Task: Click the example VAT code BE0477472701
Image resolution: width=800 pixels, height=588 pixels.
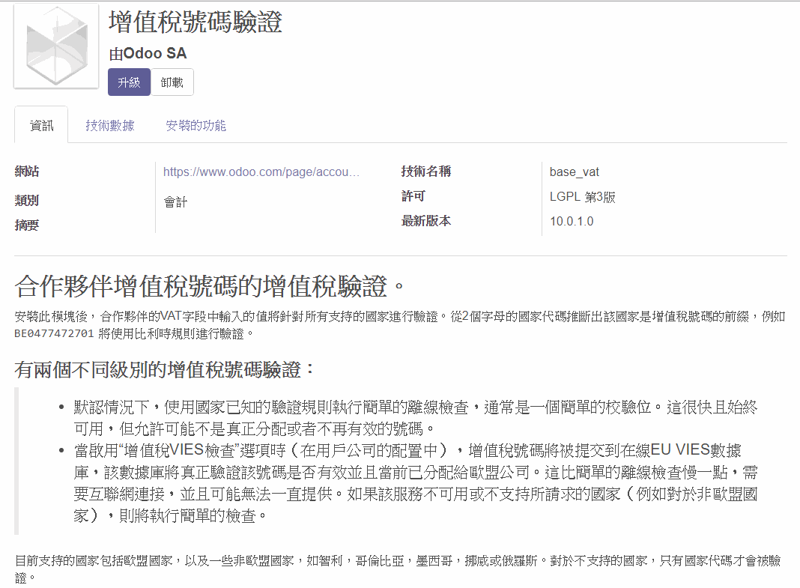Action: pyautogui.click(x=54, y=333)
